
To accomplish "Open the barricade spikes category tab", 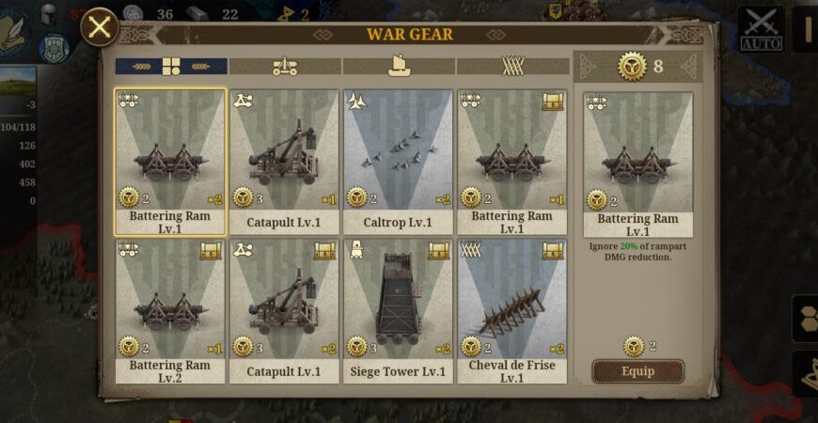I will (x=512, y=66).
